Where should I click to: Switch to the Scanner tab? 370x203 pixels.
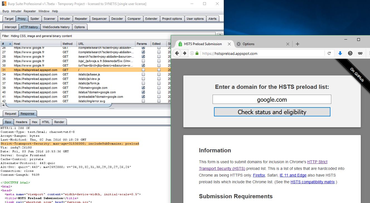(49, 19)
